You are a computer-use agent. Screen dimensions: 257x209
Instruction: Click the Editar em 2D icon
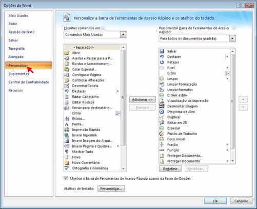coord(162,122)
